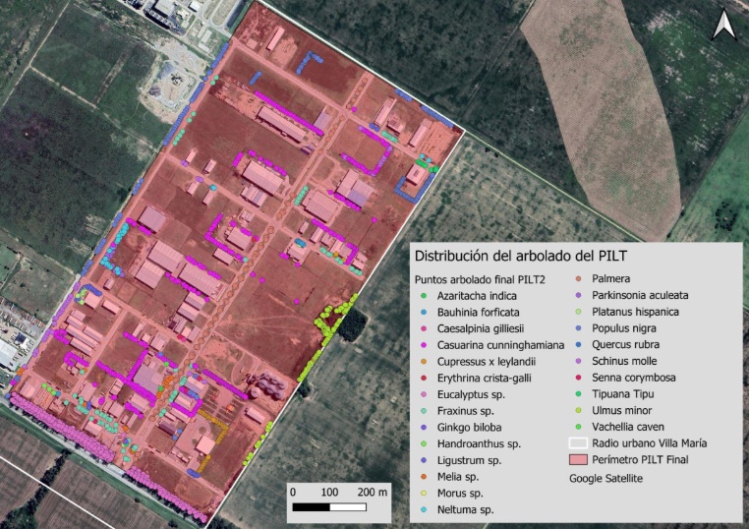This screenshot has height=529, width=749.
Task: Click the scale bar's 200 m label
Action: pyautogui.click(x=372, y=491)
